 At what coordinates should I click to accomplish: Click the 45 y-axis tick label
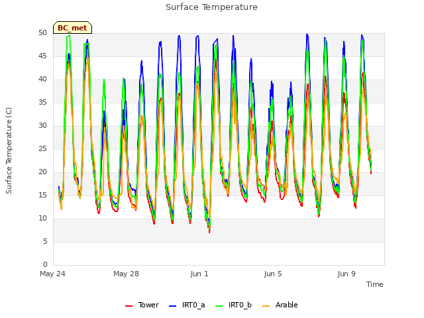coord(42,56)
